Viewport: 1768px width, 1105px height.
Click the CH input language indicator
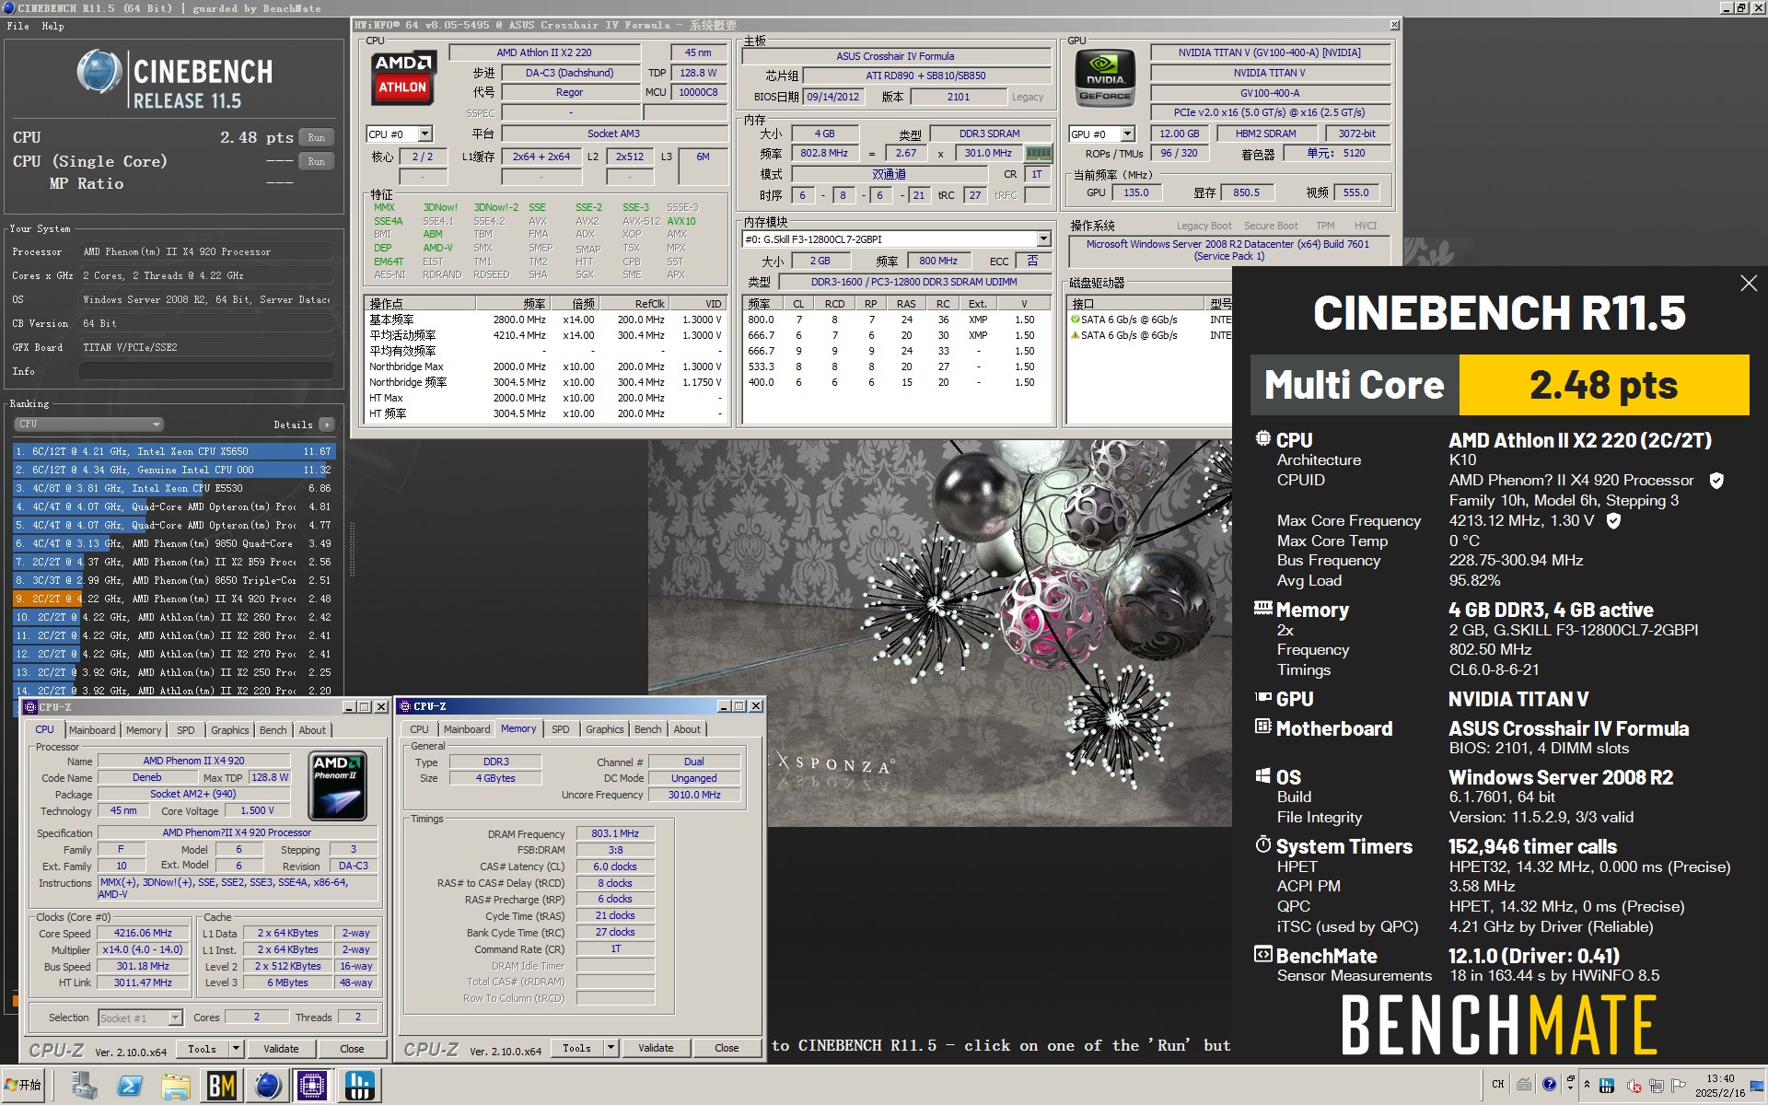pyautogui.click(x=1498, y=1084)
